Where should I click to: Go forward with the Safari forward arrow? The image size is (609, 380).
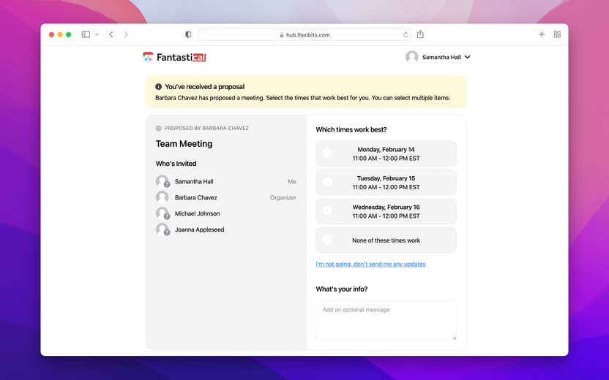[x=126, y=34]
